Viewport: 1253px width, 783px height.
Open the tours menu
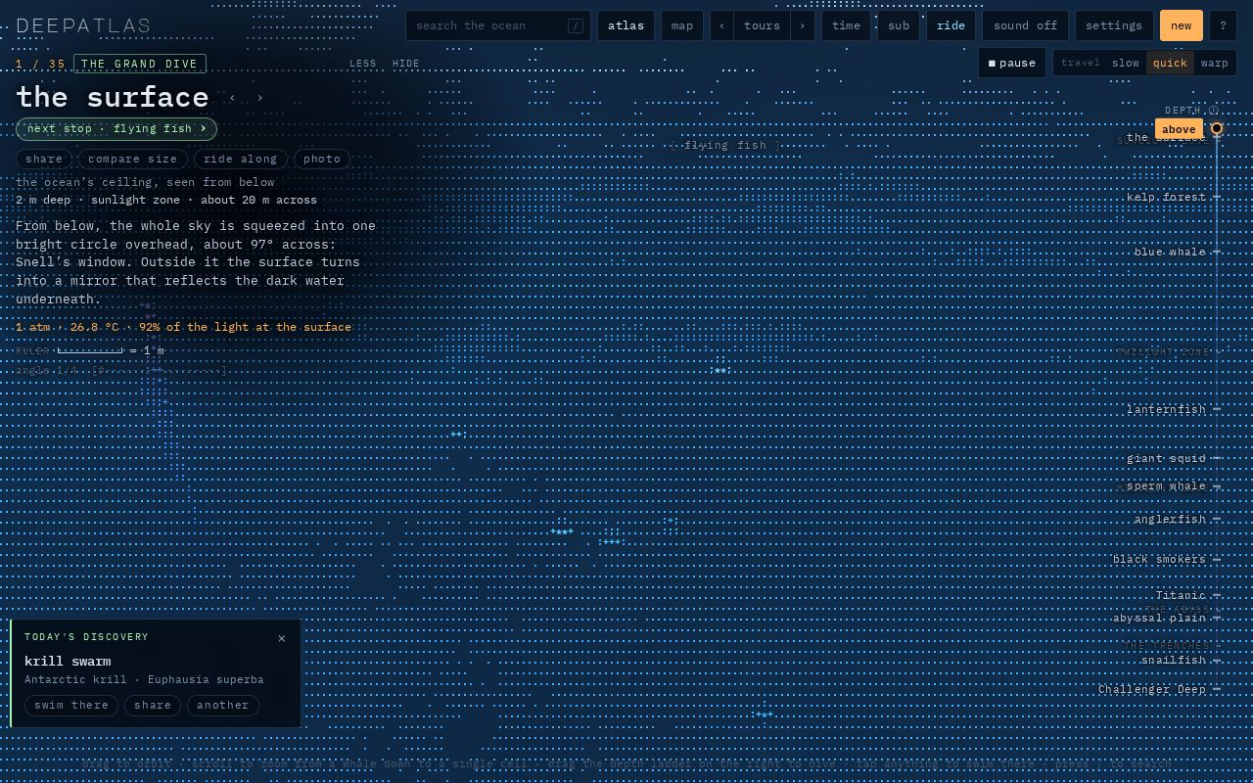click(x=762, y=25)
